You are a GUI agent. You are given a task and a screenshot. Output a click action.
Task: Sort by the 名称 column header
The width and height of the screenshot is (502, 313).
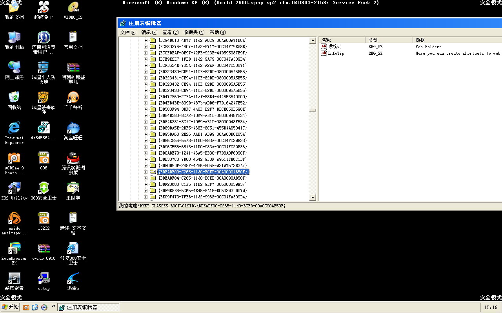coord(343,40)
